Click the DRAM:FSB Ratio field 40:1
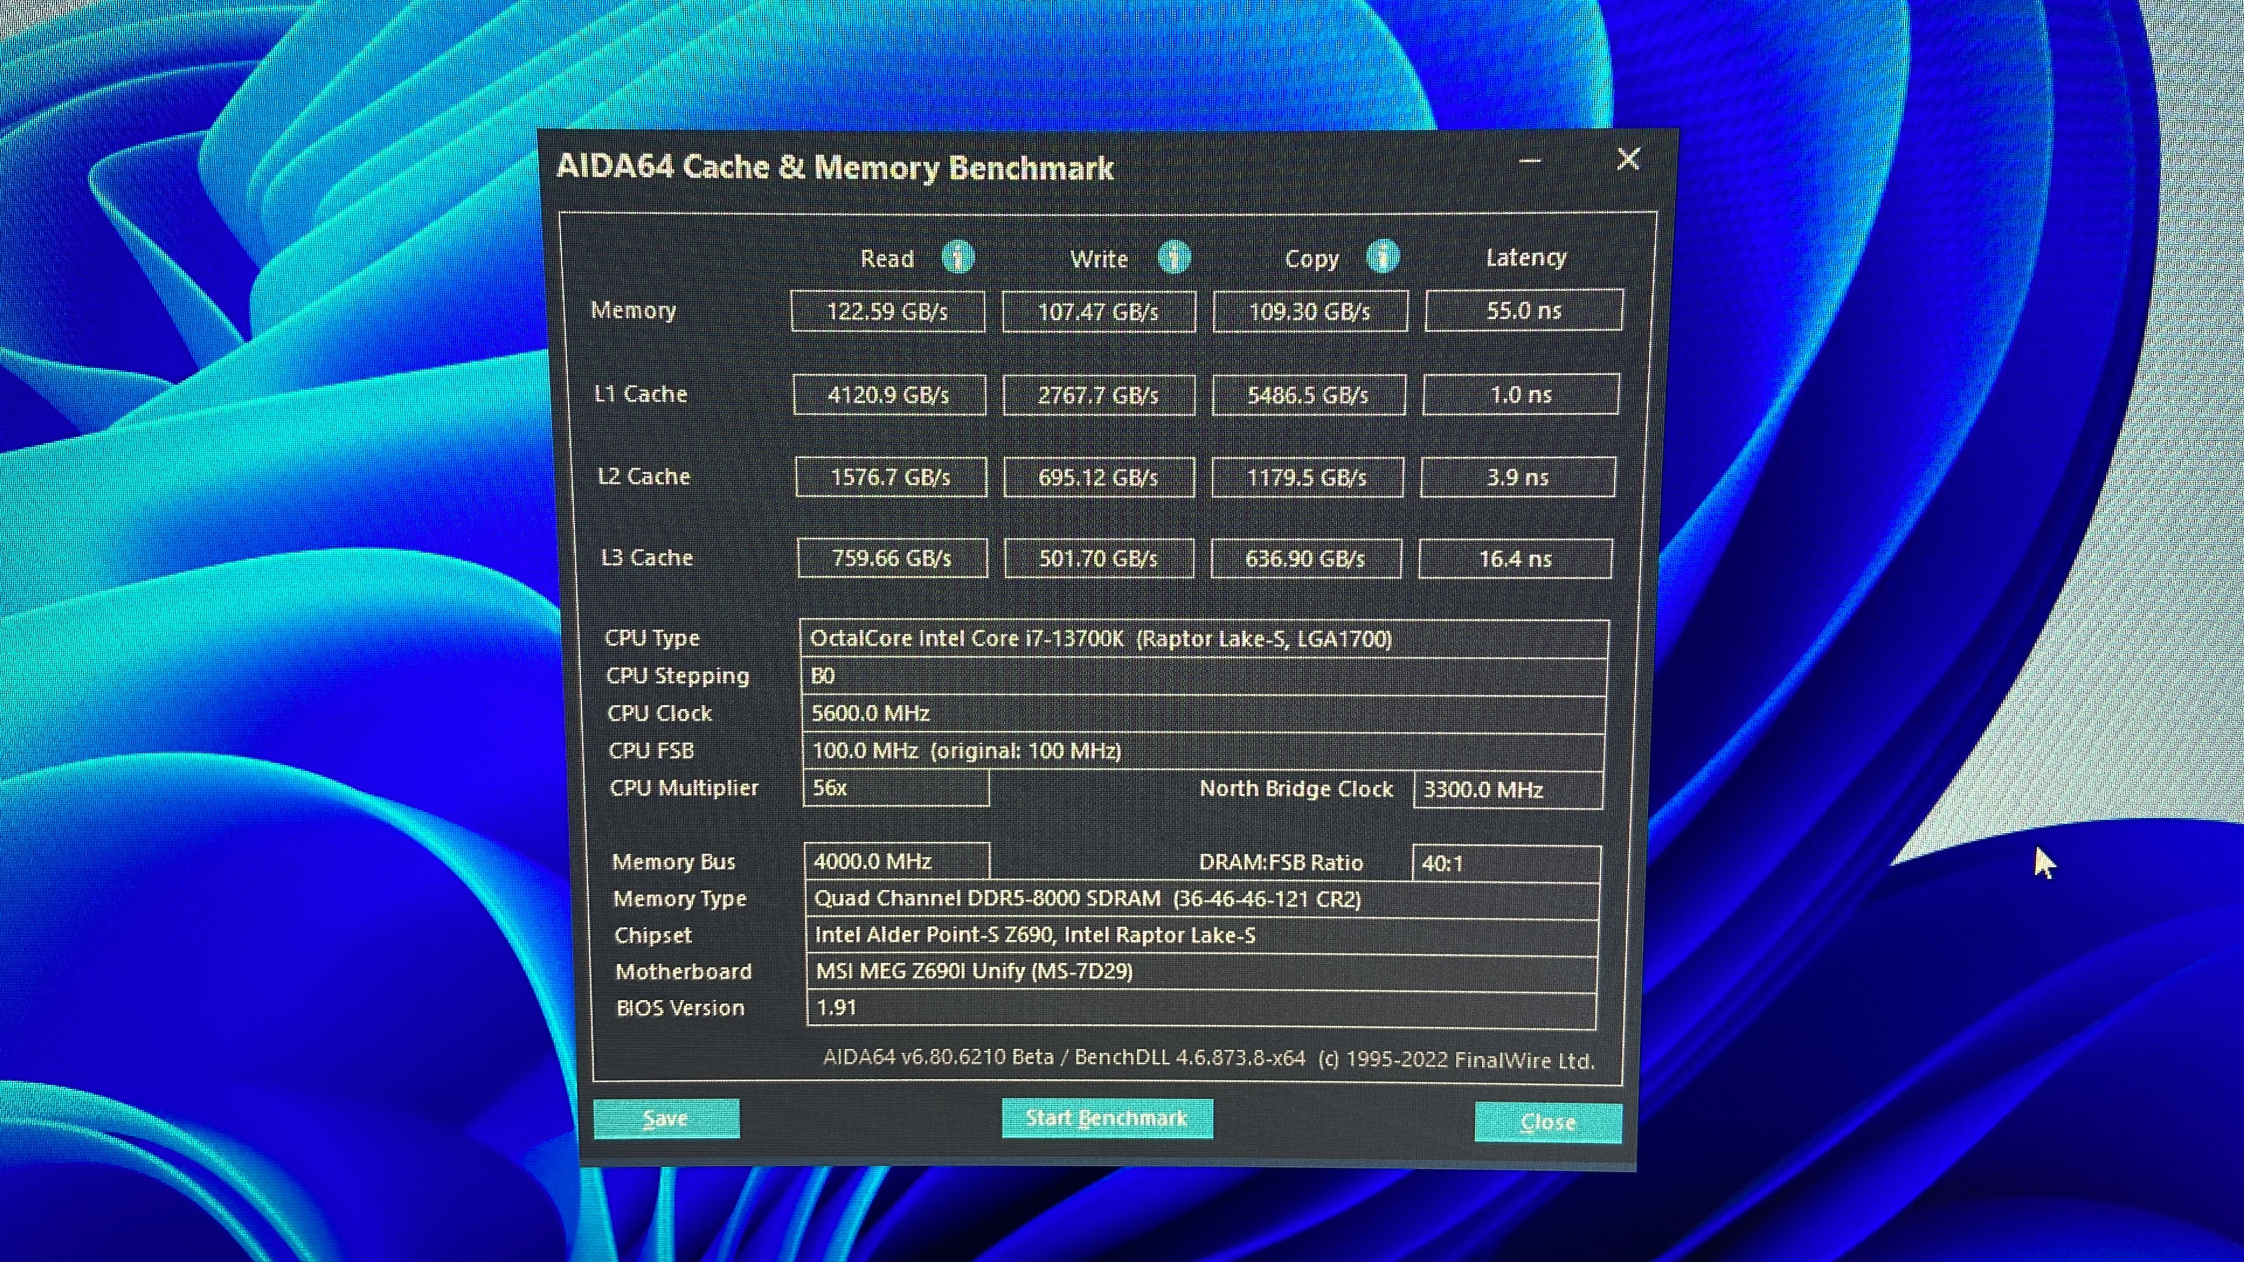Image resolution: width=2244 pixels, height=1262 pixels. 1506,864
